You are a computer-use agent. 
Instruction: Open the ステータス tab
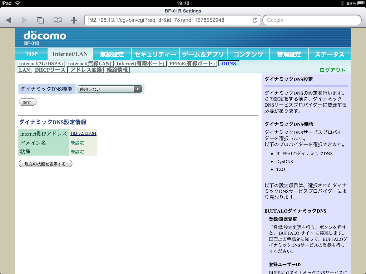[x=330, y=54]
